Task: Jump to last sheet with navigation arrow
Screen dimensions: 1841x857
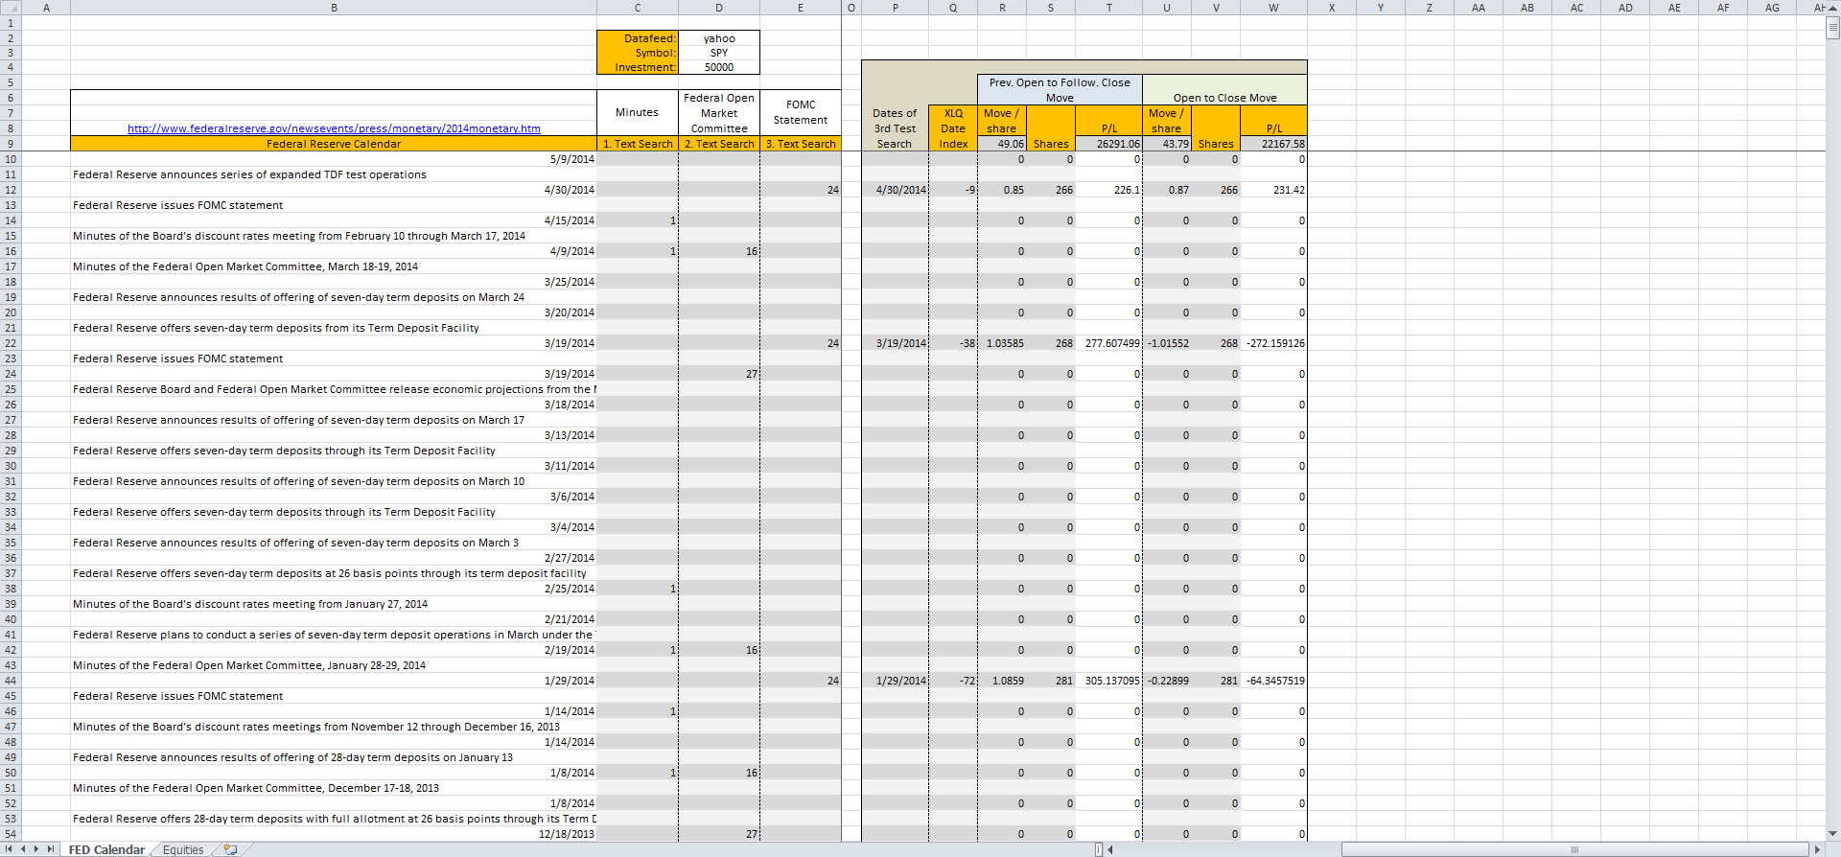Action: click(51, 849)
